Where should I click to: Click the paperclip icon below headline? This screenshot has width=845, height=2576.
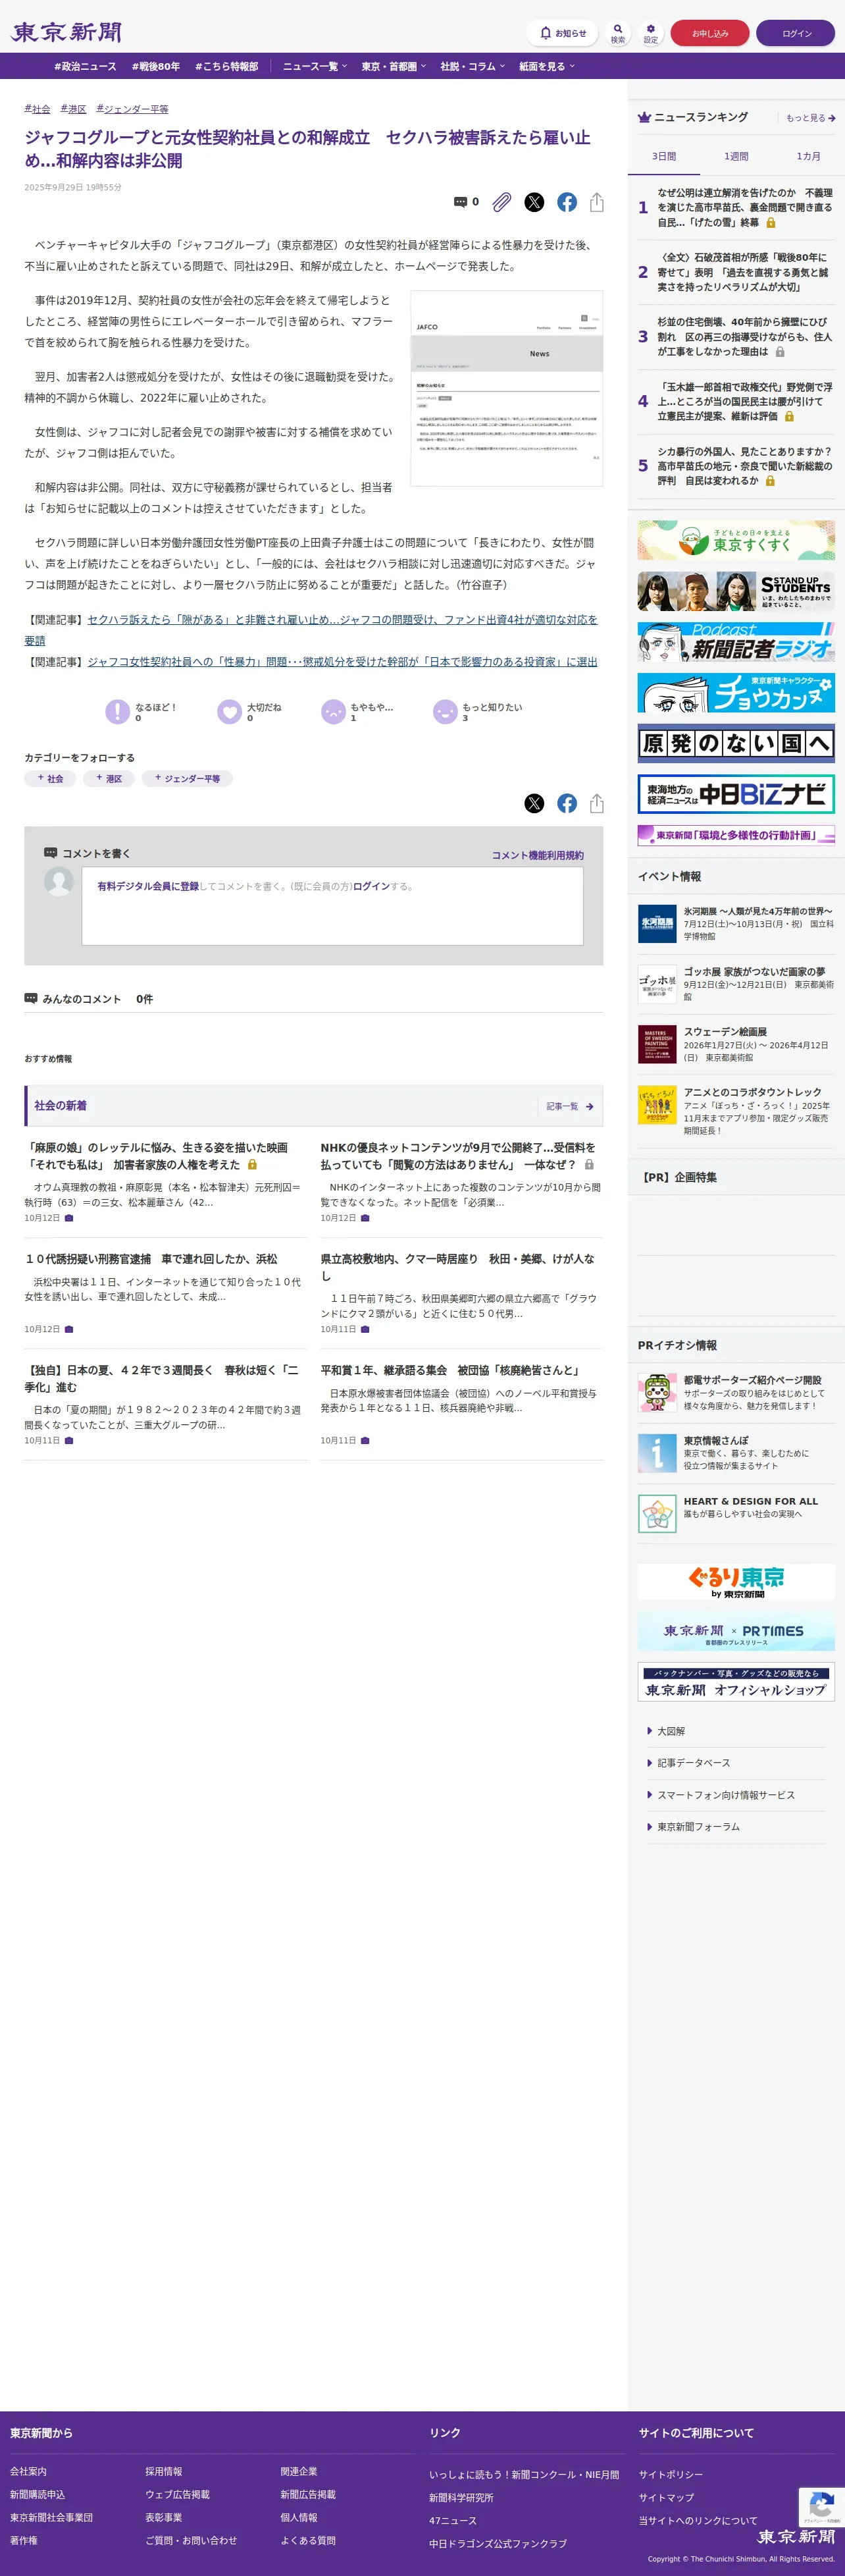coord(502,202)
